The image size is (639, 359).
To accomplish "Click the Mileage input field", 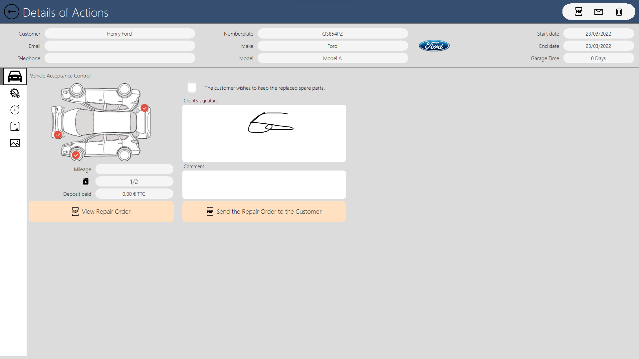I will (x=134, y=169).
